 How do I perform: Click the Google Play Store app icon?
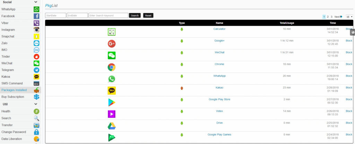[x=112, y=102]
